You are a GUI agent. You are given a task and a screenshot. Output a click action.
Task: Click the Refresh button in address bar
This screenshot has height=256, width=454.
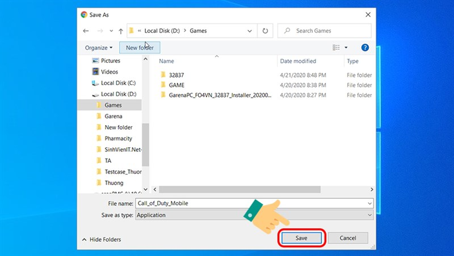pos(264,31)
